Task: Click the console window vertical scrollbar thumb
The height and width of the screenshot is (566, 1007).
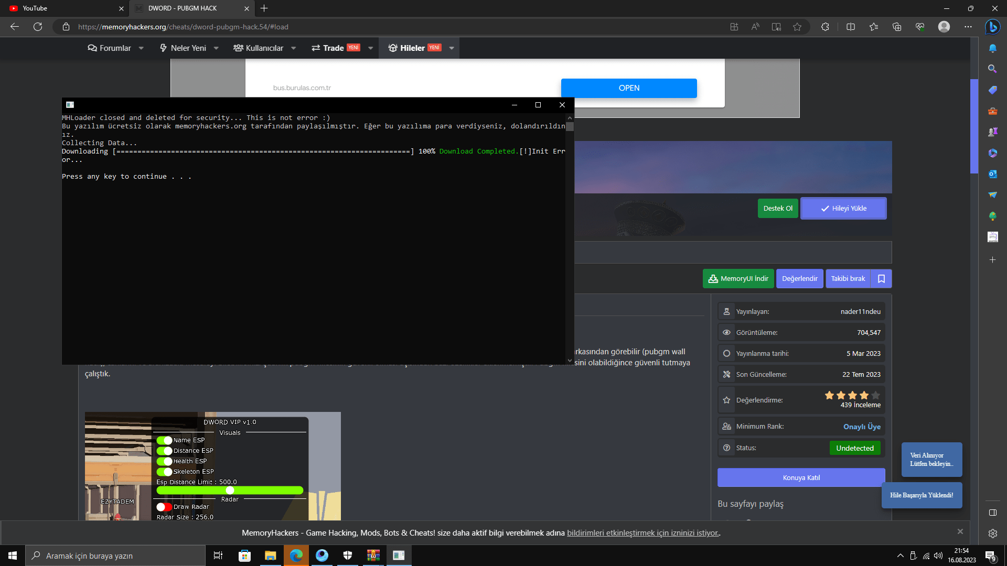Action: coord(570,126)
